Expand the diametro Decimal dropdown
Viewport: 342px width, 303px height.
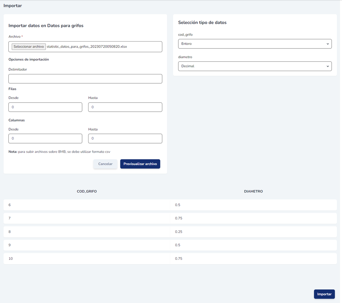click(x=255, y=66)
